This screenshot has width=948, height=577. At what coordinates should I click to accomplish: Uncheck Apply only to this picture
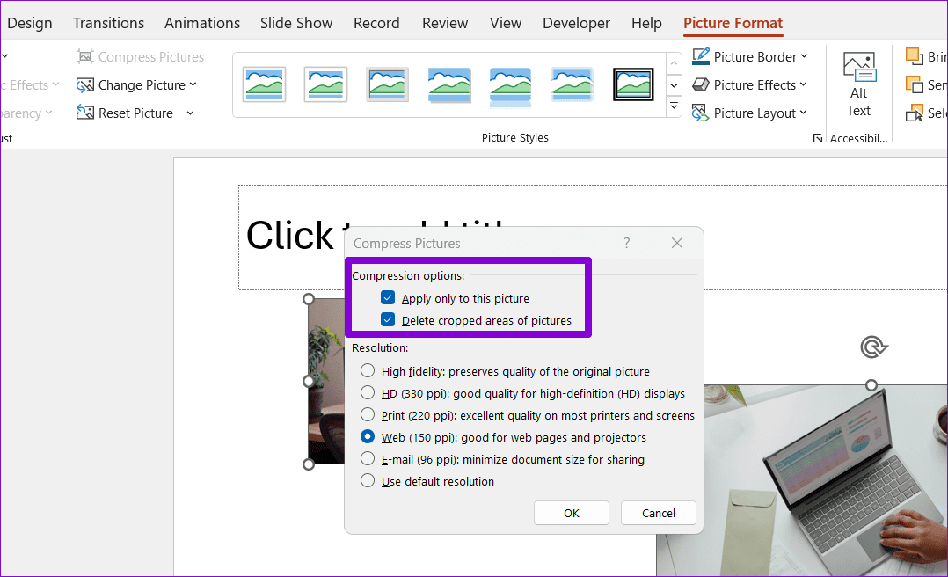pyautogui.click(x=388, y=298)
